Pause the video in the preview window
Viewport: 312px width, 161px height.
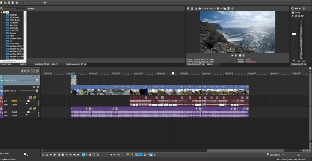click(236, 55)
